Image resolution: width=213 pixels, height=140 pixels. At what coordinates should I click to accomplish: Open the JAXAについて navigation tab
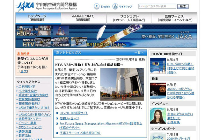pyautogui.click(x=87, y=18)
